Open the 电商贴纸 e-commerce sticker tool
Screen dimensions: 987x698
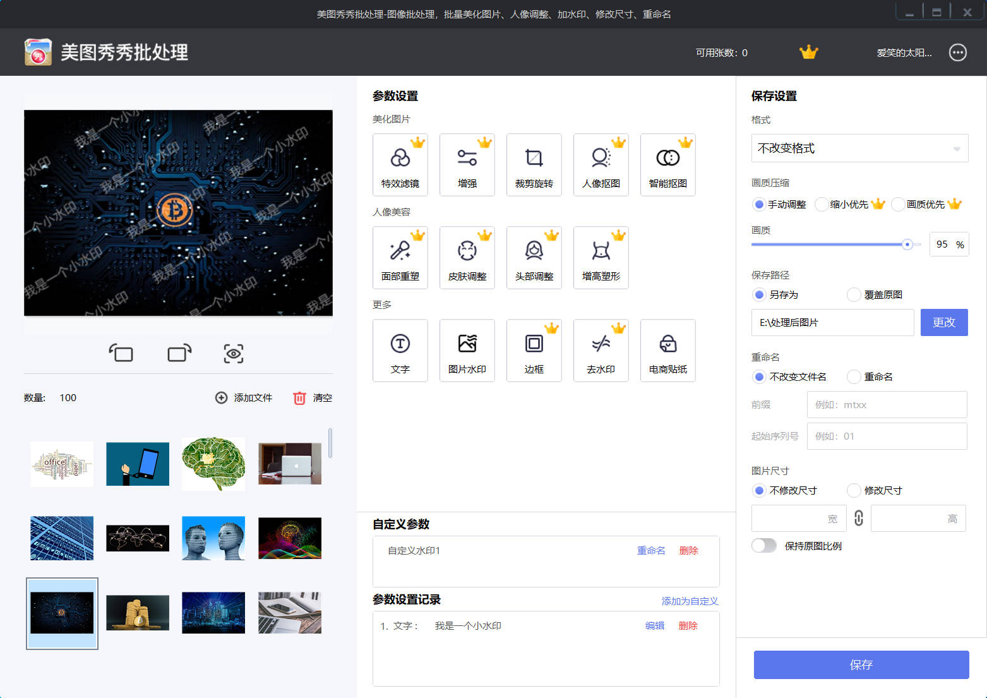[x=668, y=351]
